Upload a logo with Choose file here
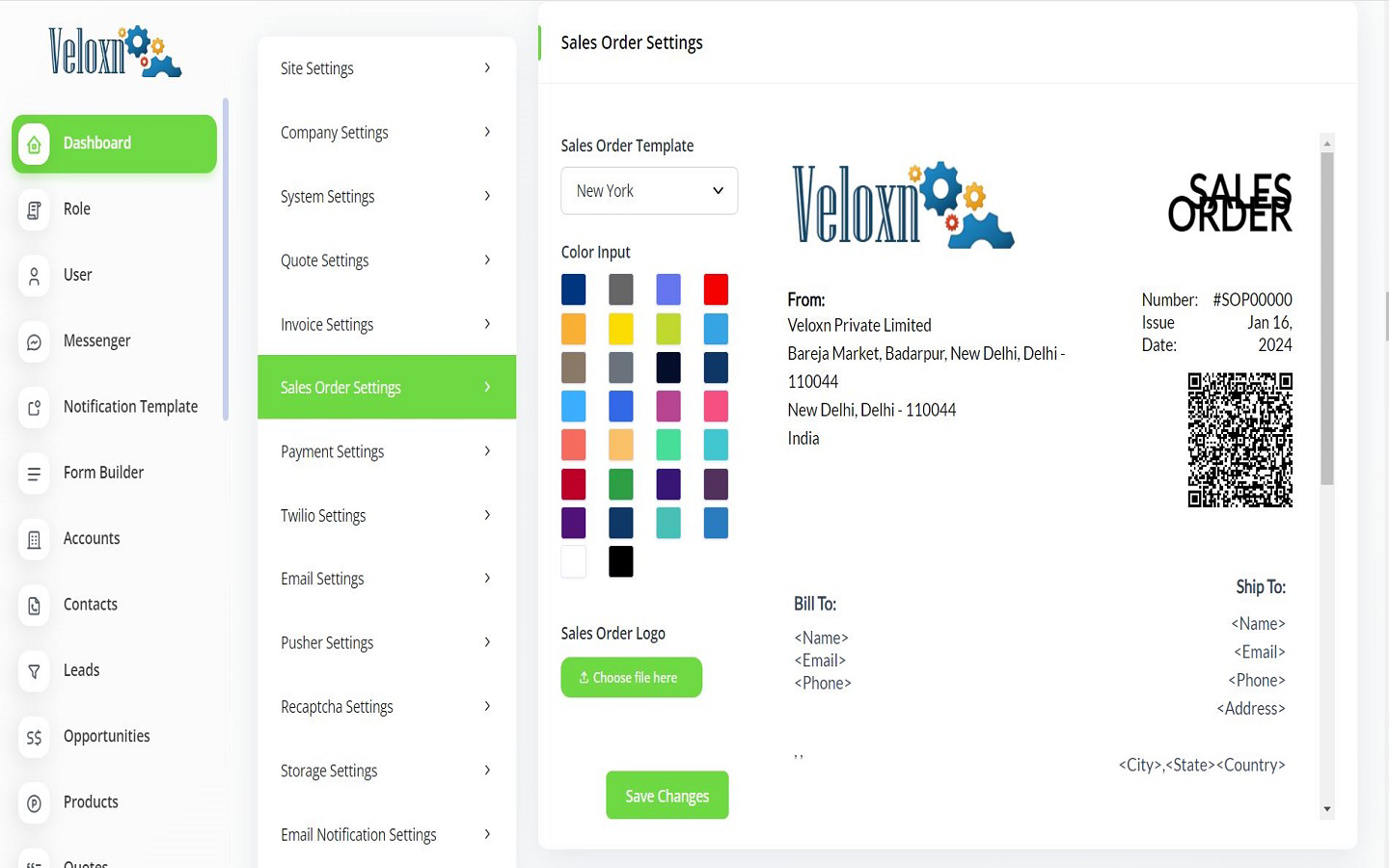 (631, 677)
